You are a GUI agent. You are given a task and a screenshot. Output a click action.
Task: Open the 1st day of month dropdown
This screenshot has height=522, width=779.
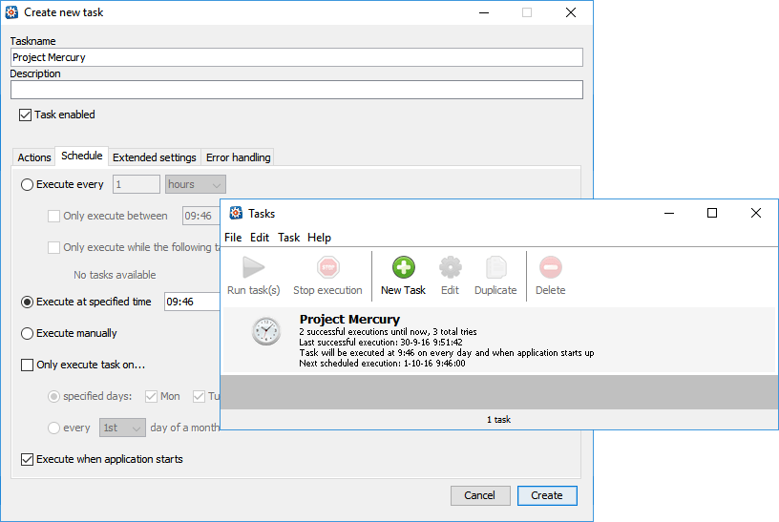[122, 428]
